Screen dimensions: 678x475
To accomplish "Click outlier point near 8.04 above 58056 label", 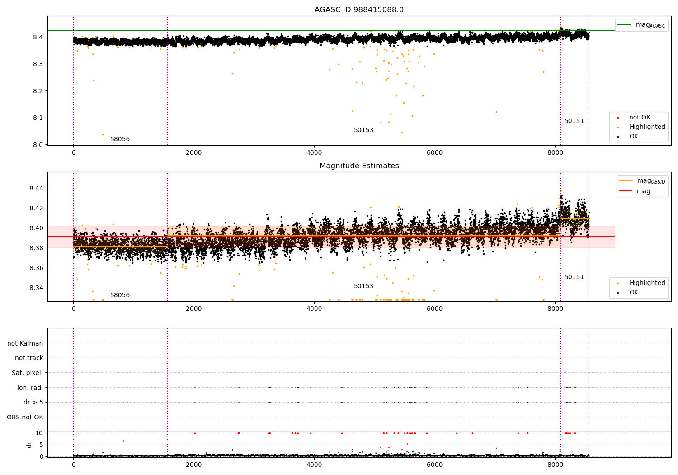I will click(x=103, y=134).
